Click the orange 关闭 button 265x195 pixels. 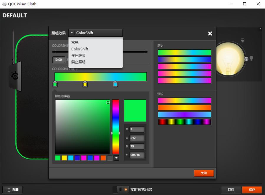click(x=204, y=173)
